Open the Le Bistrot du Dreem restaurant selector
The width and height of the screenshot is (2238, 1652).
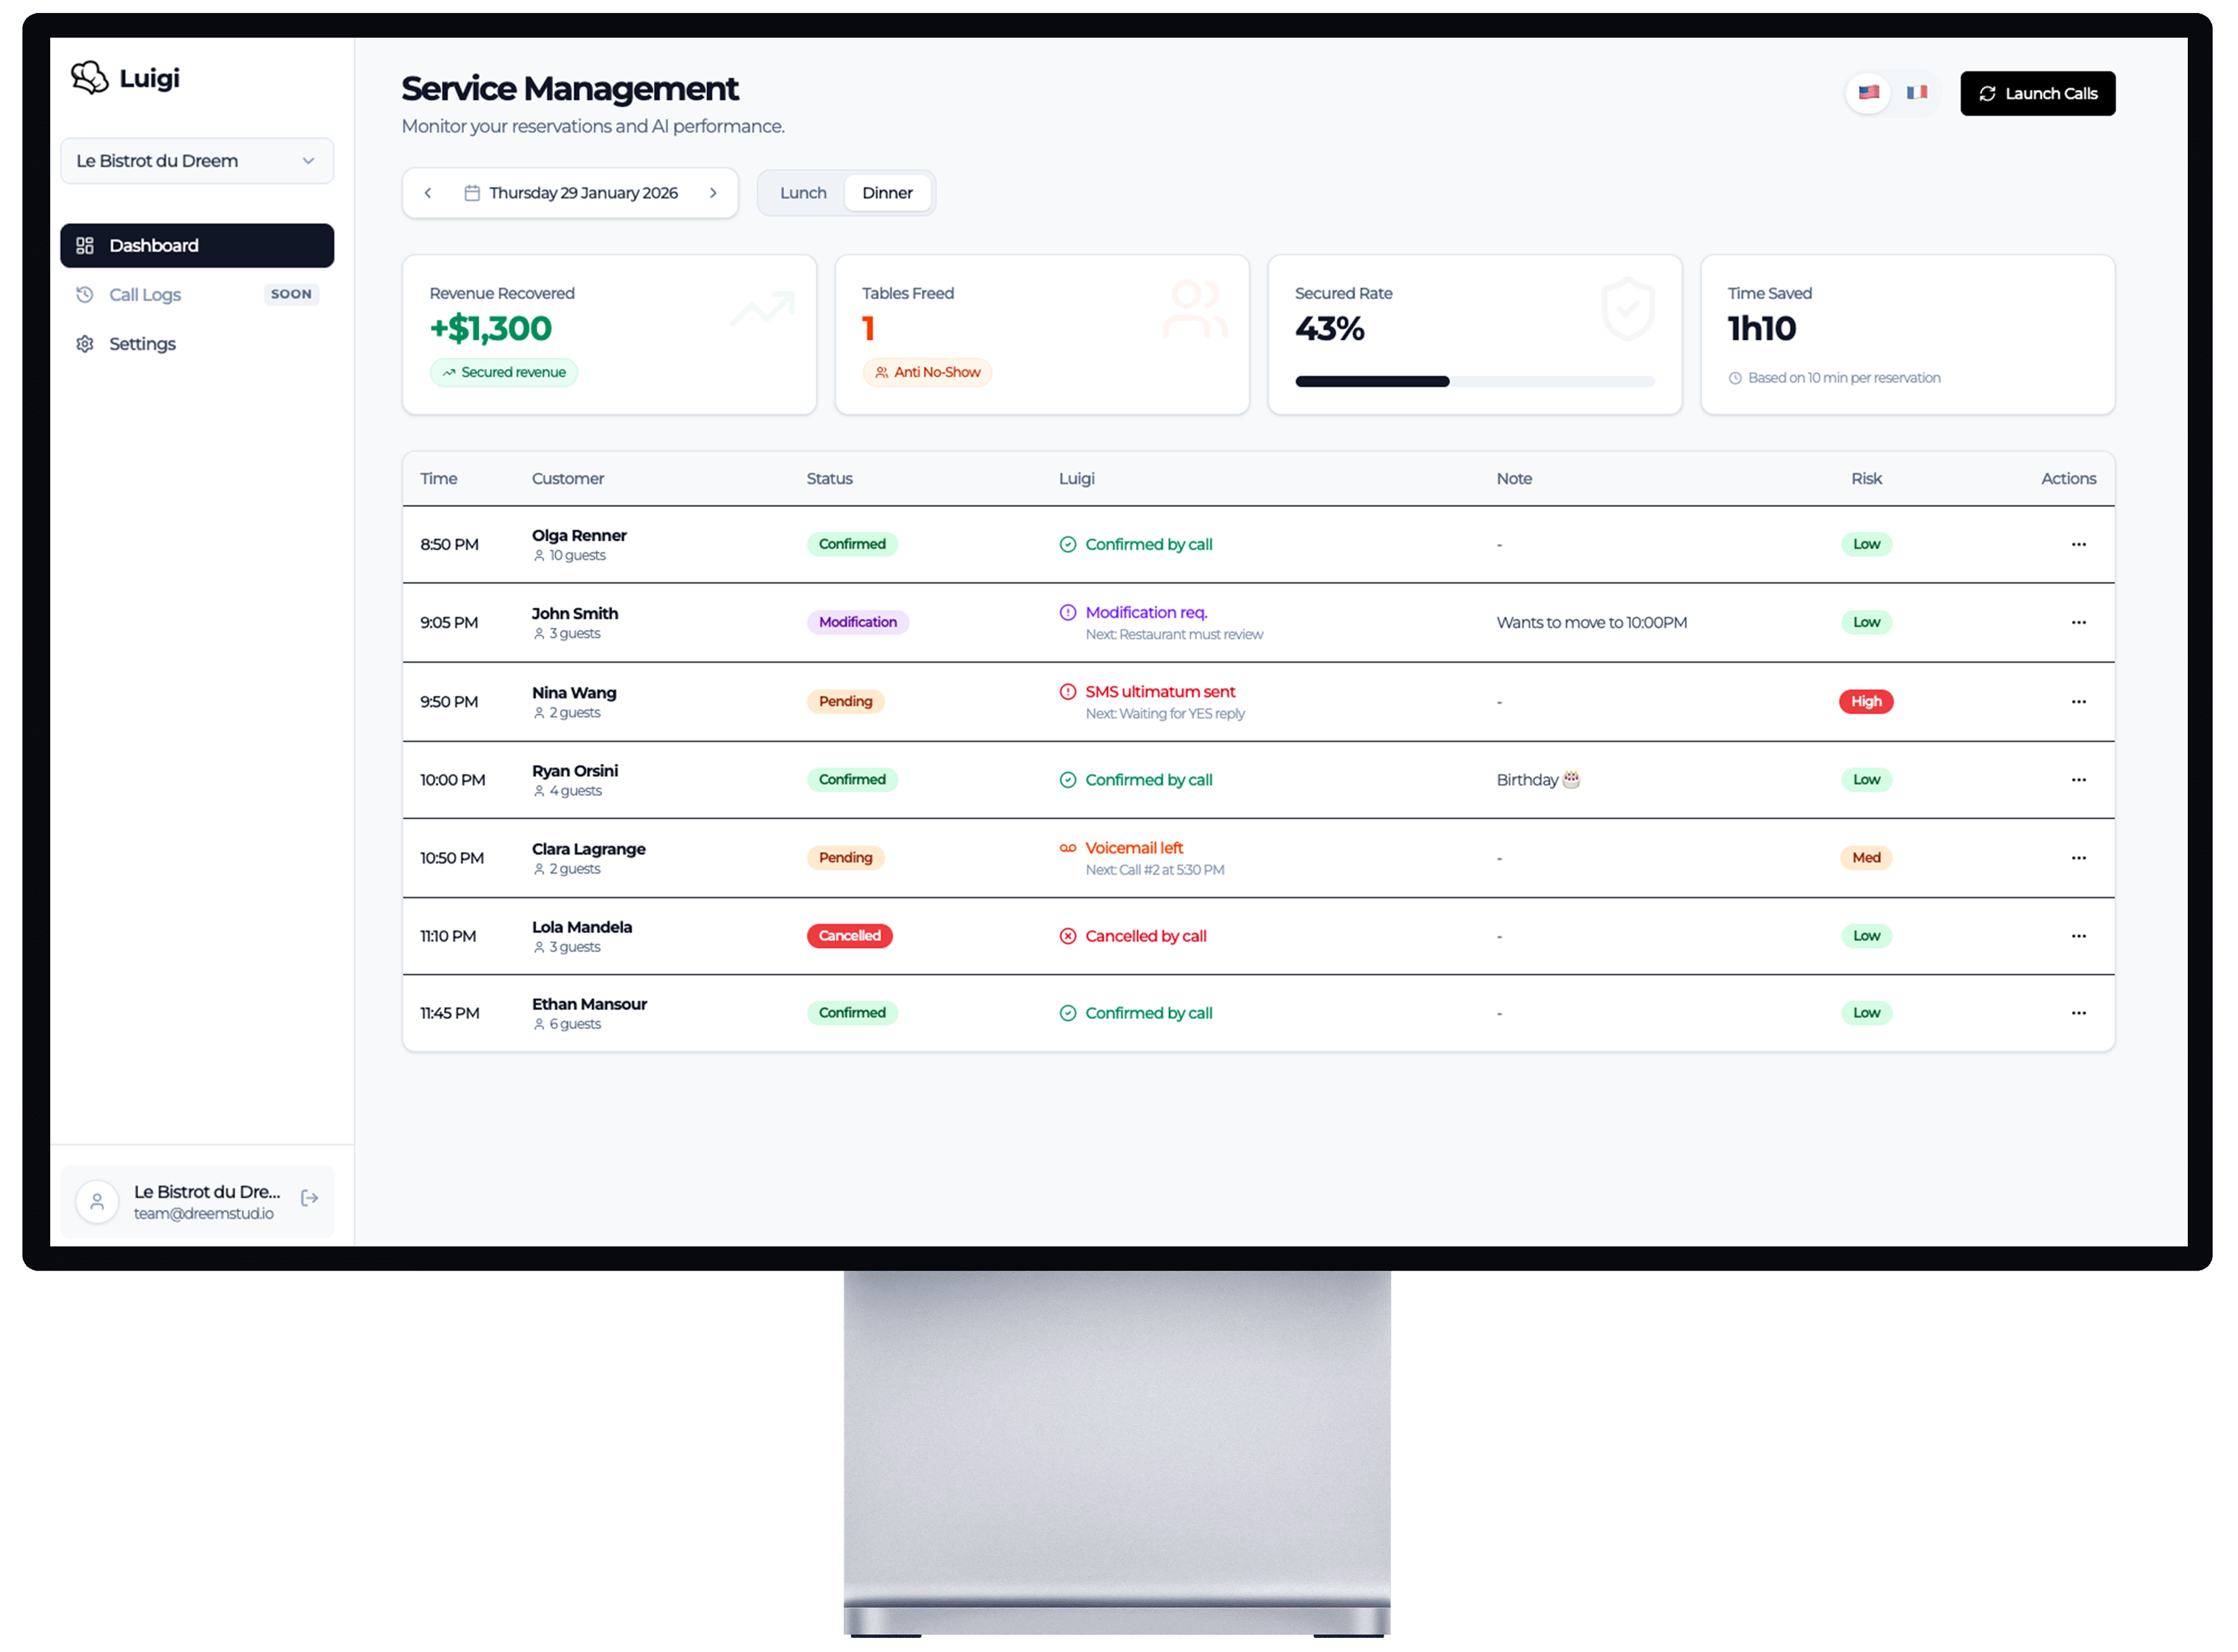(x=196, y=160)
